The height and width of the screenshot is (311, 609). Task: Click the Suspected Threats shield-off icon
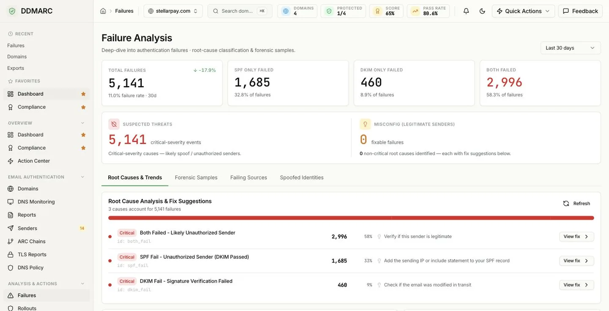coord(114,124)
